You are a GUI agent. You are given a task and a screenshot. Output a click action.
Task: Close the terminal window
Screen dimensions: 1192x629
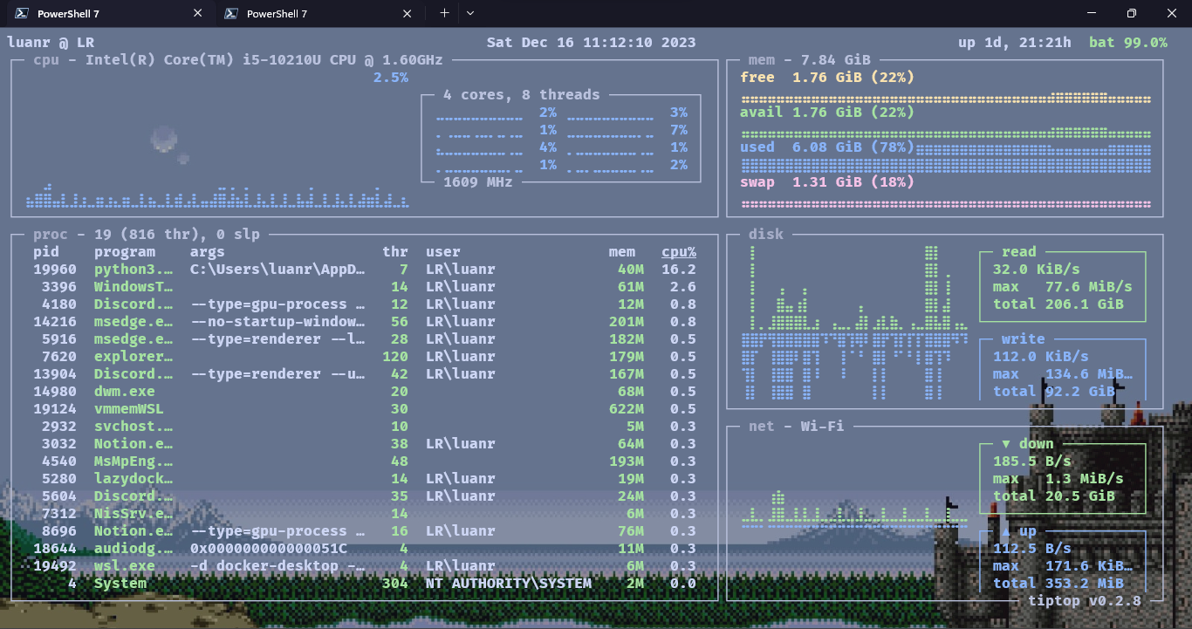(x=1171, y=13)
